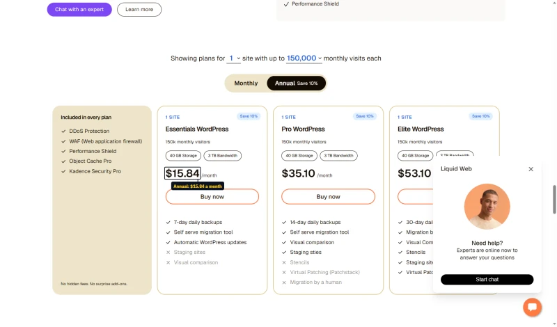Image resolution: width=557 pixels, height=327 pixels.
Task: Click Pro WordPress plan title
Action: (x=303, y=129)
